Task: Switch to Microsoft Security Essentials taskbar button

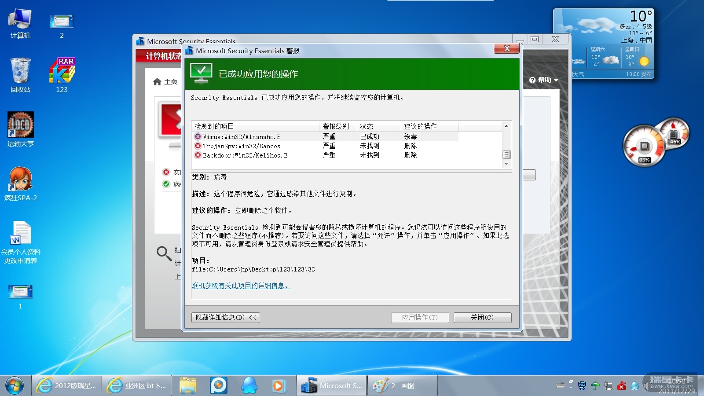Action: (x=331, y=385)
